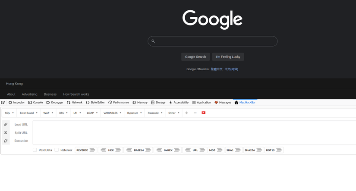Open the Application tab
Viewport: 356px width, 191px height.
coord(202,103)
